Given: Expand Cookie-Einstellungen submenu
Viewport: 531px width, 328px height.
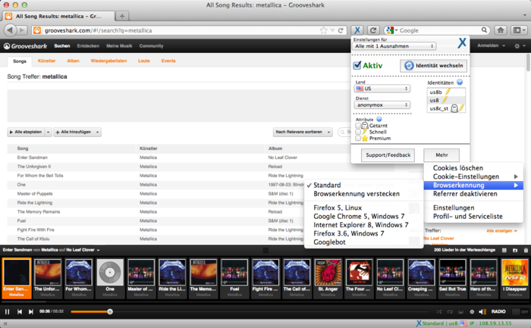Looking at the screenshot, I should [x=473, y=176].
